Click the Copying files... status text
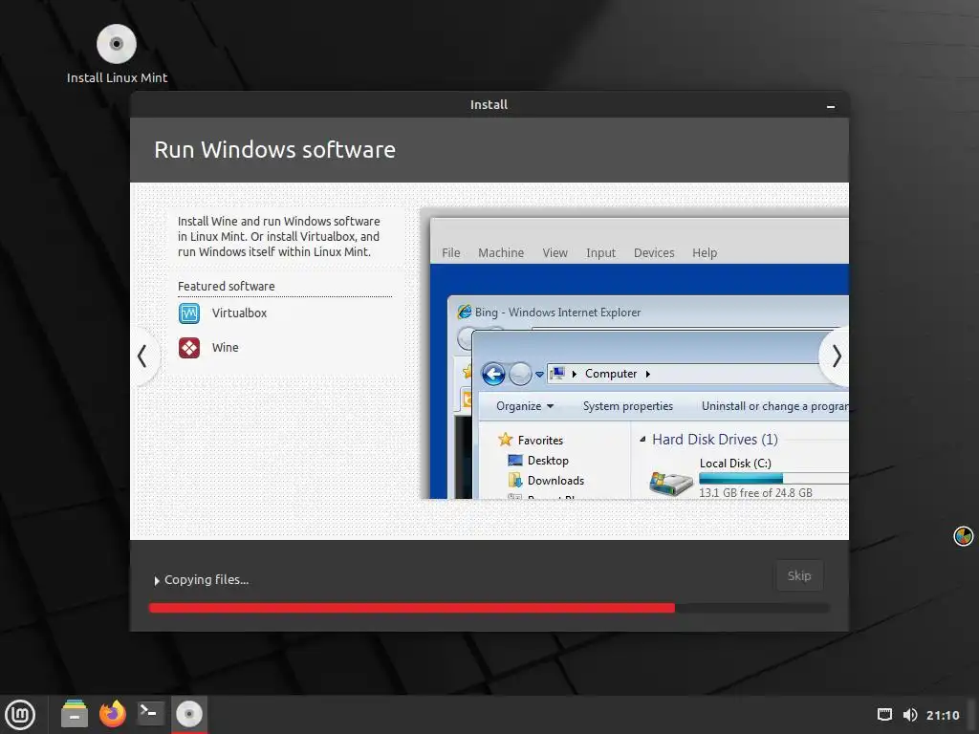 tap(207, 580)
